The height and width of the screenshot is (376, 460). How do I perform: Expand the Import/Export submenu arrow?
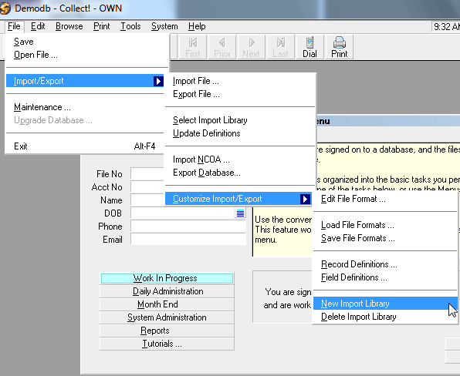click(158, 81)
